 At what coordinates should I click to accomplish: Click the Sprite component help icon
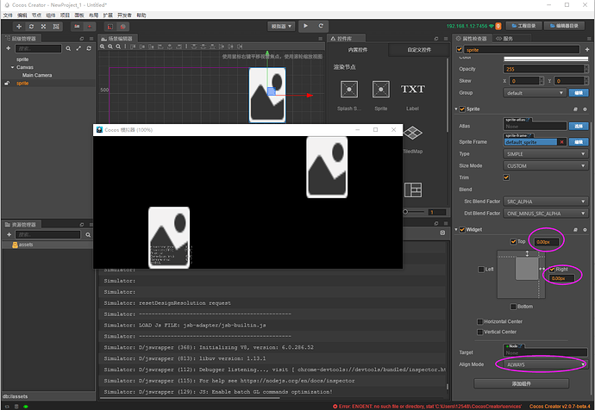pyautogui.click(x=575, y=109)
